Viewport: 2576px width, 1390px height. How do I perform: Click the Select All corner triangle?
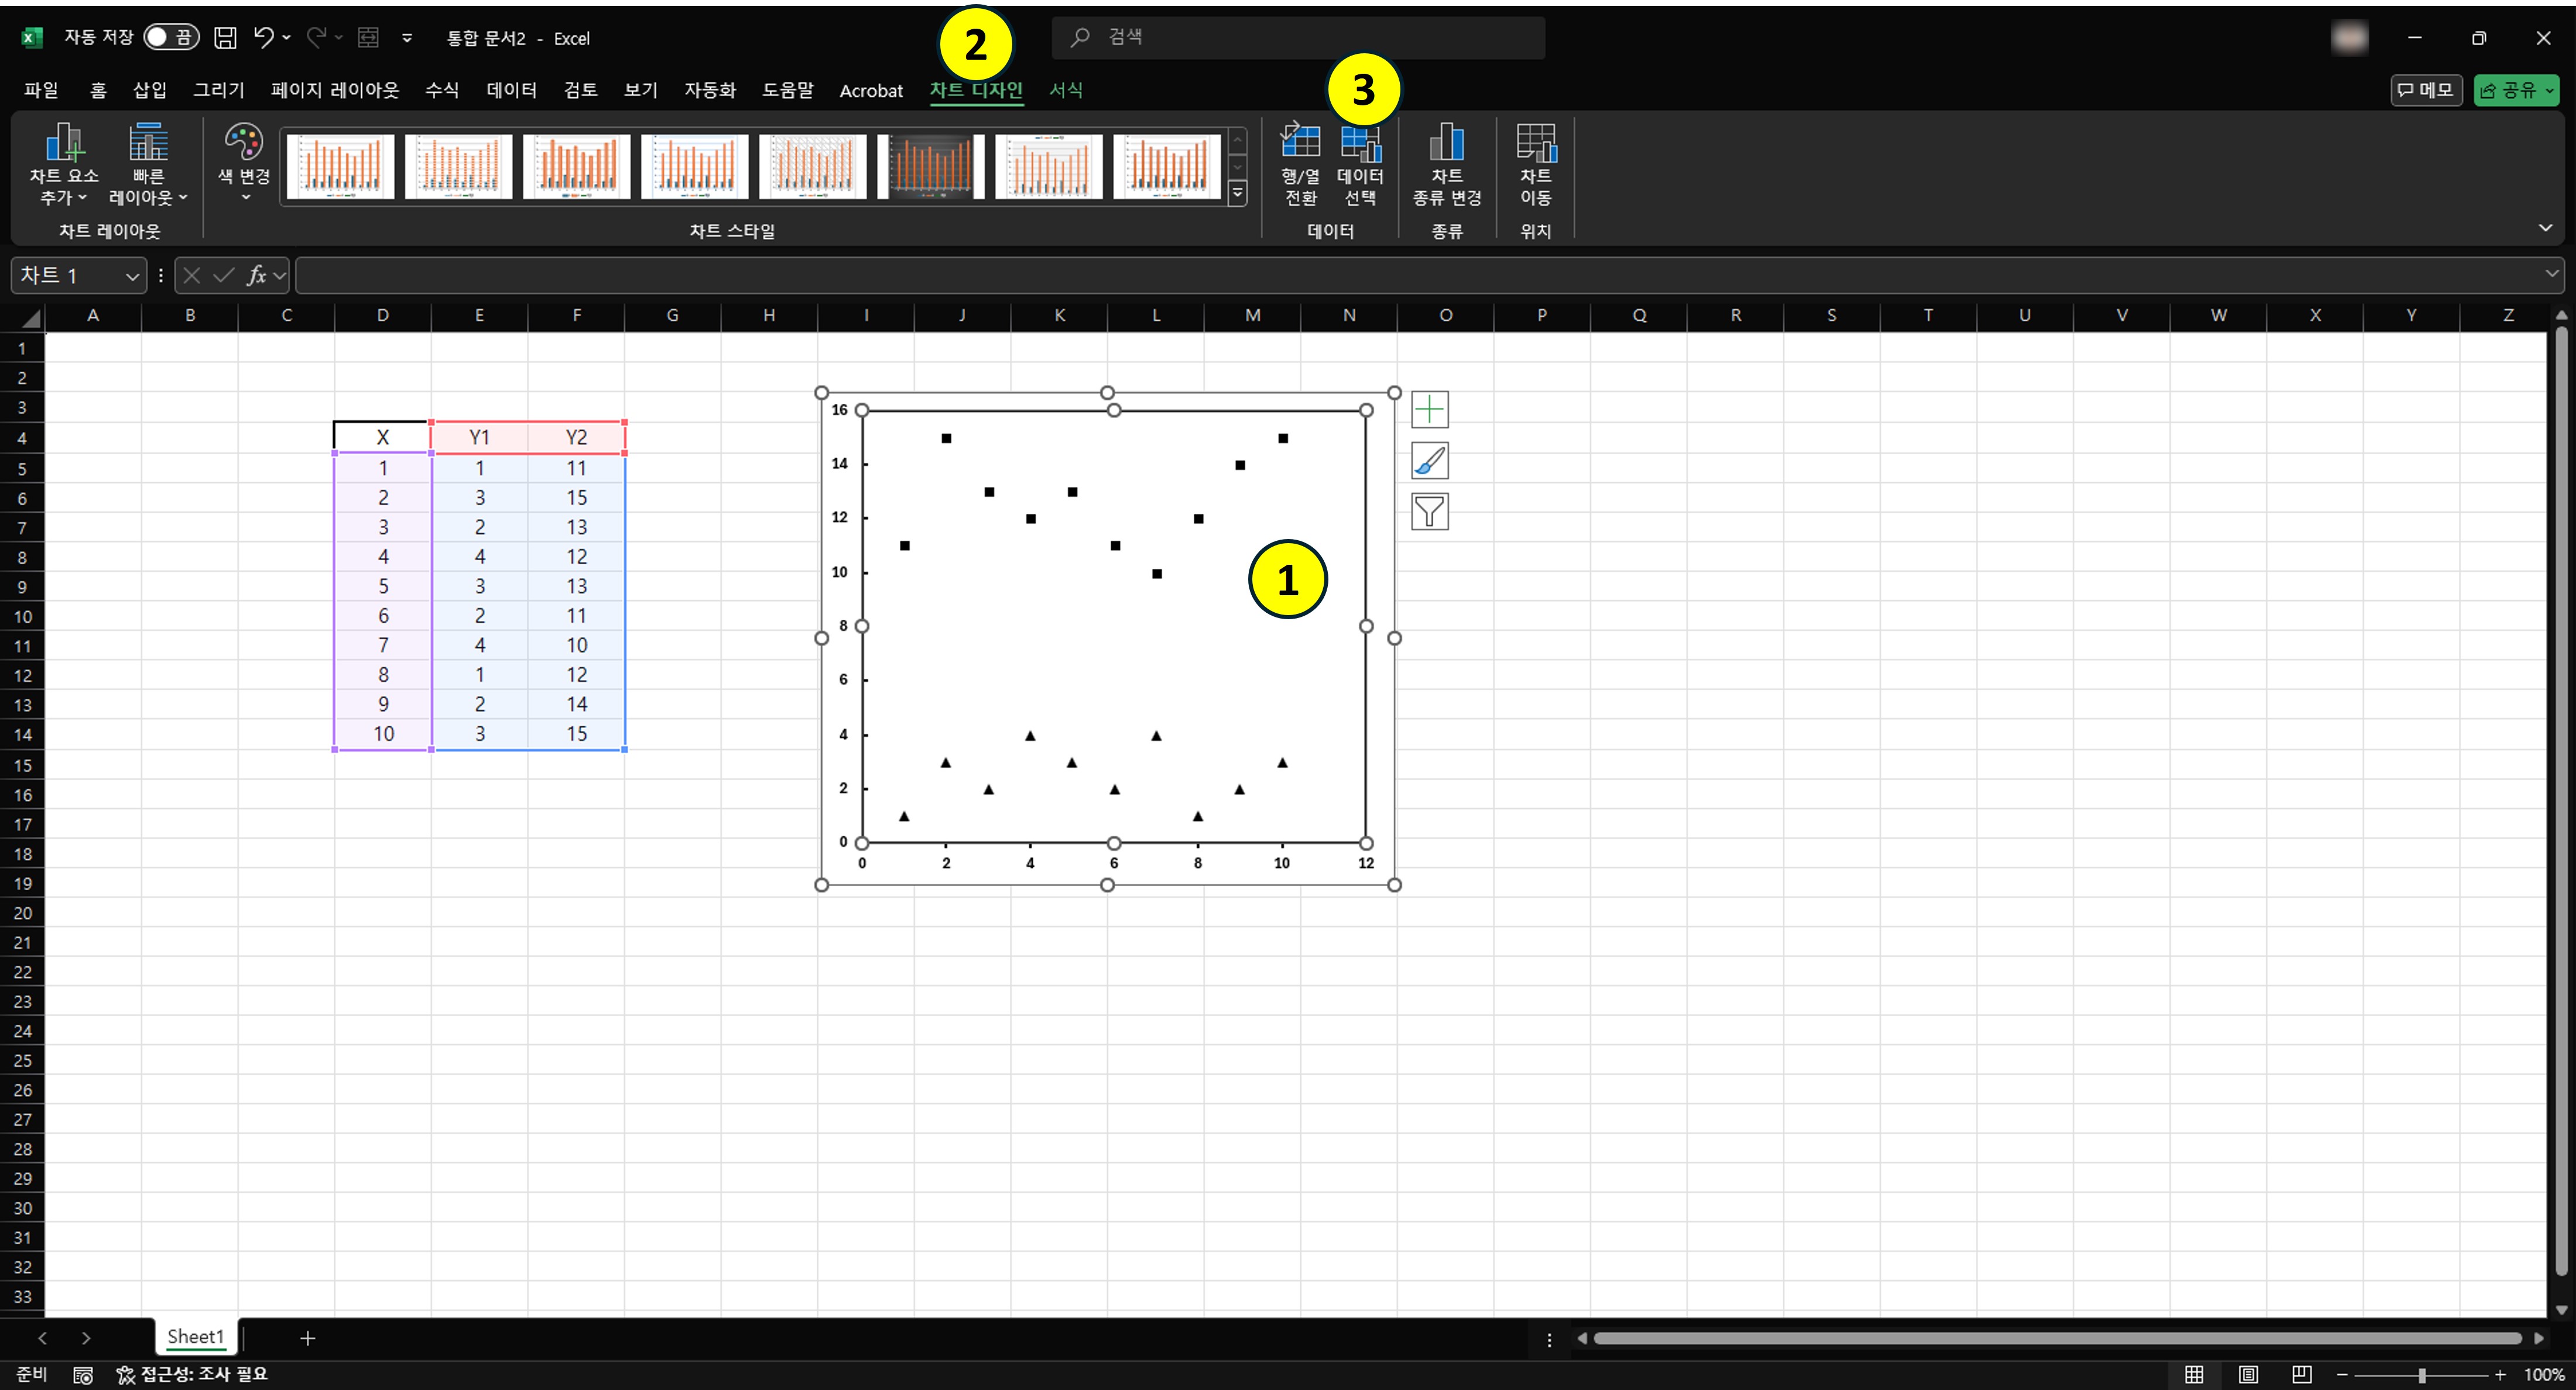click(x=30, y=317)
